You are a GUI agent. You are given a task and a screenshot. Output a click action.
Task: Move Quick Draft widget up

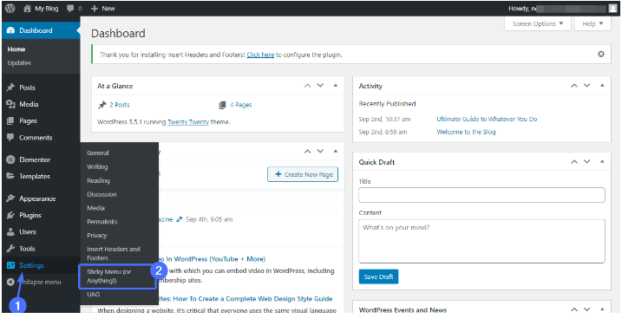tap(574, 162)
